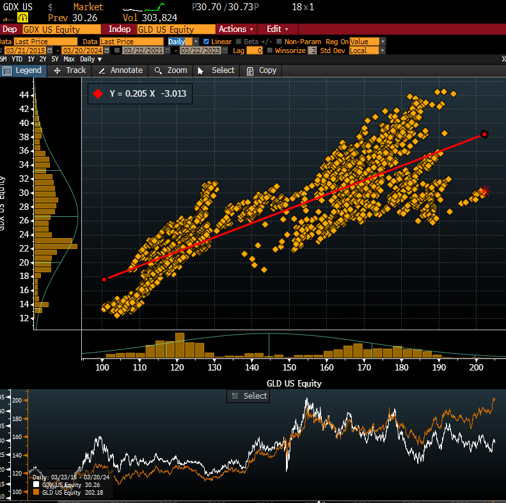Click the Copy clipboard icon

coord(249,71)
